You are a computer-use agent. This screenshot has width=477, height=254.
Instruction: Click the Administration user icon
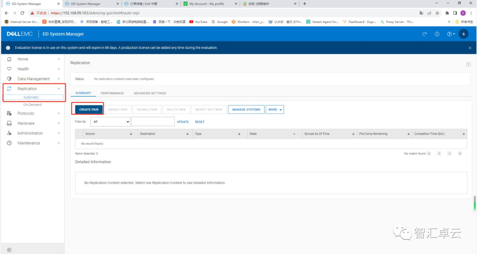coord(9,133)
